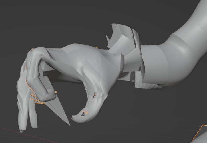Click the tip of the long pointed claw spike
Screen dimensions: 207x143
(x=69, y=125)
